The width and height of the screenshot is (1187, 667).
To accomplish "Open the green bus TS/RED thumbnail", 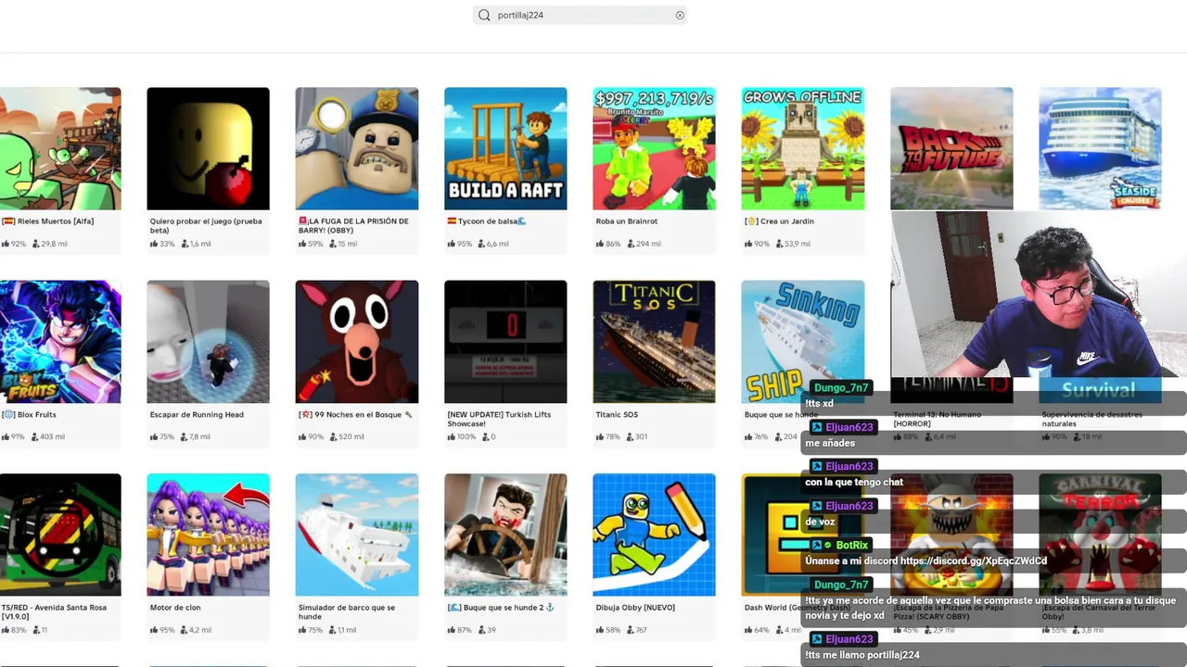I will coord(60,535).
